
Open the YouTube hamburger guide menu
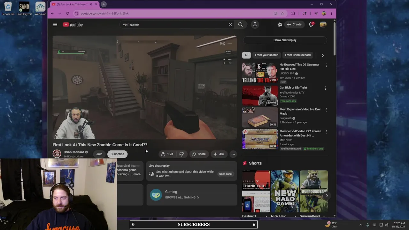point(55,24)
